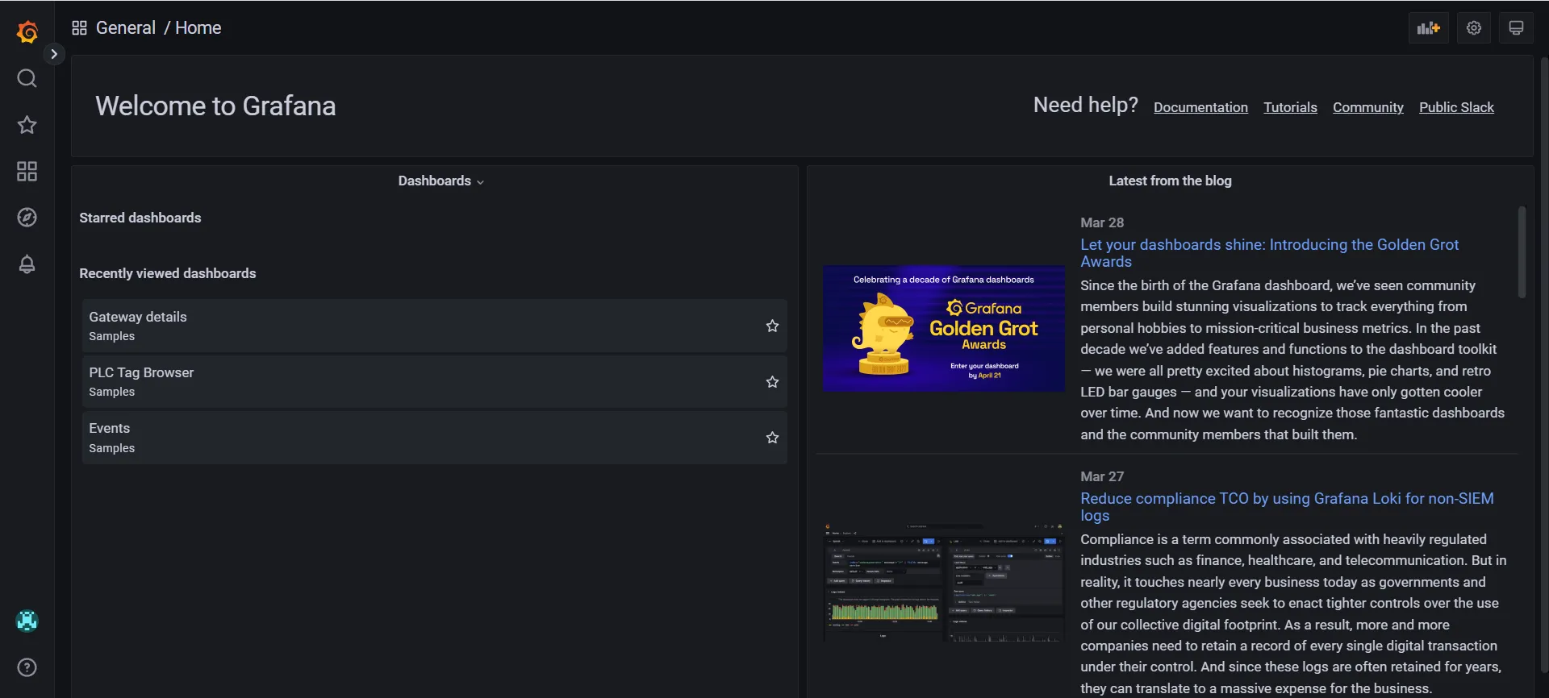Screen dimensions: 1549x698
Task: Open the Help question mark icon
Action: pos(27,667)
